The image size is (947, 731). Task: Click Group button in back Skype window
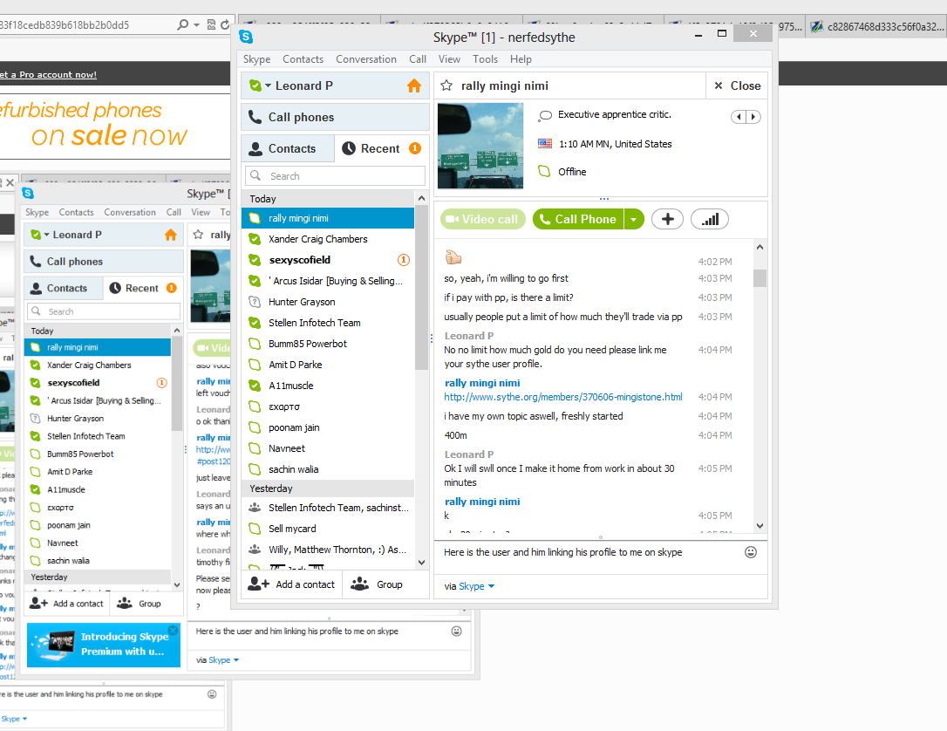click(140, 604)
